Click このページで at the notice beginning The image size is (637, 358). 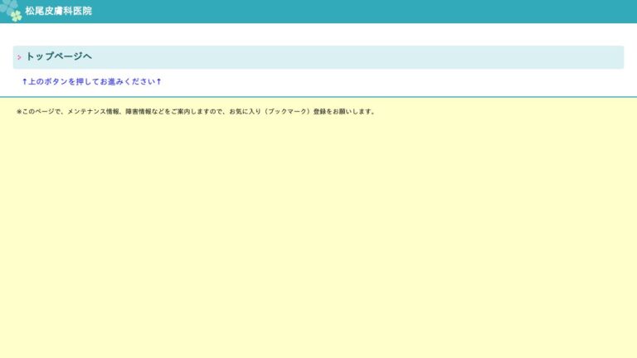point(43,112)
